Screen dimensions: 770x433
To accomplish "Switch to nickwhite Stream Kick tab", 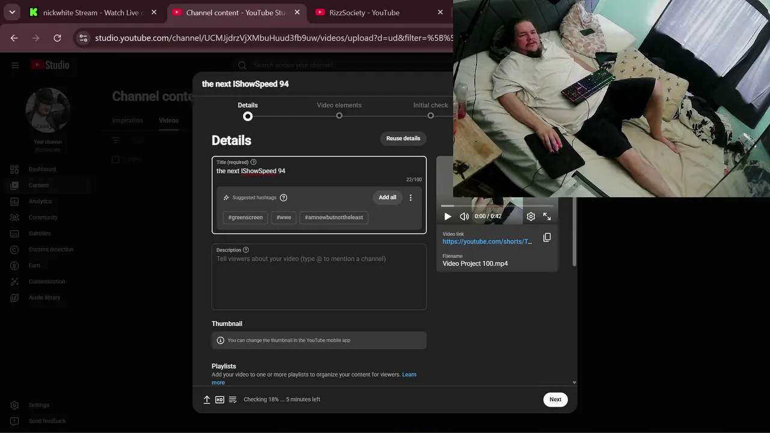I will (x=94, y=12).
